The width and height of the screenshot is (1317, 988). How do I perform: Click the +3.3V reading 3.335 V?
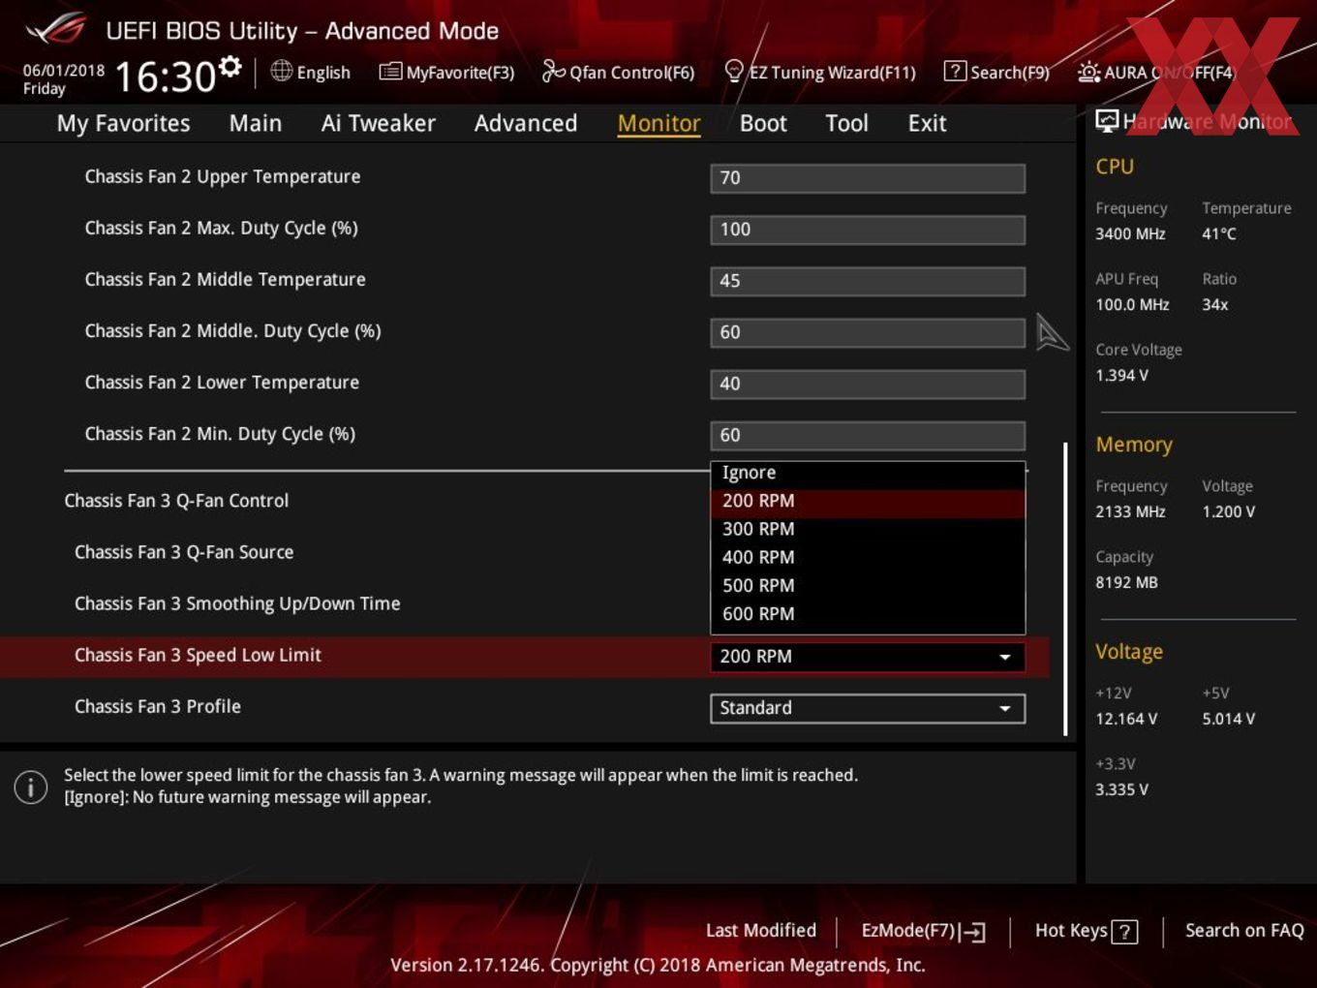coord(1121,789)
